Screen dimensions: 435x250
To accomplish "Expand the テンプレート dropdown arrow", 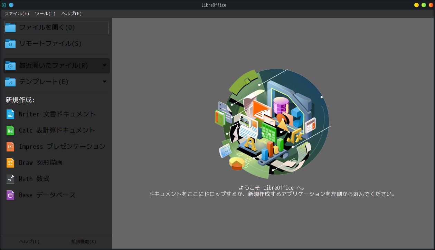I will (x=104, y=82).
